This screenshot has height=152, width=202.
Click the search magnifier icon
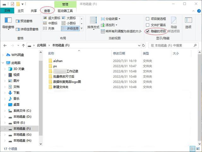pos(195,45)
